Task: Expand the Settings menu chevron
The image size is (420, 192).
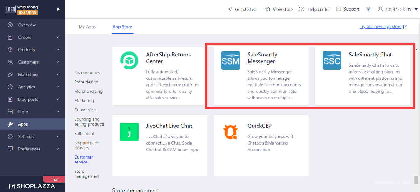Action: [x=58, y=136]
